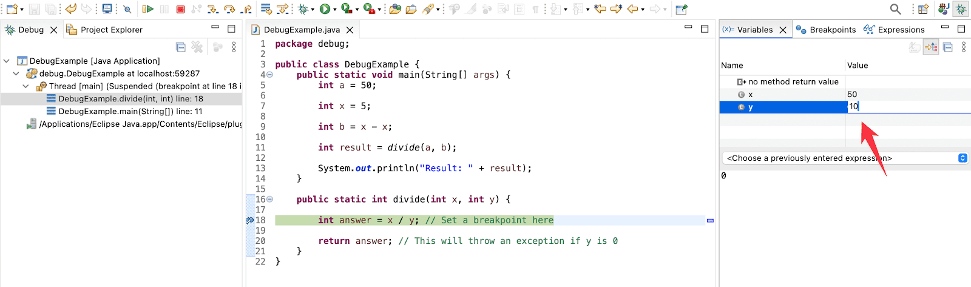
Task: Click the Step Return icon
Action: pyautogui.click(x=246, y=9)
